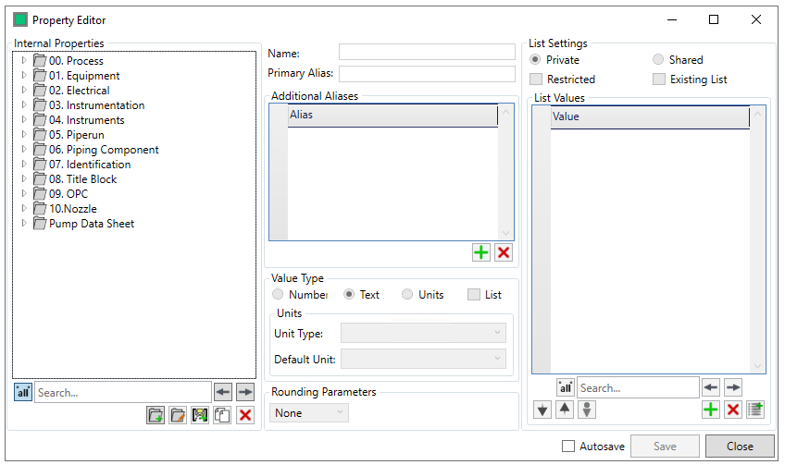The height and width of the screenshot is (465, 785).
Task: Expand the Pump Data Sheet node
Action: tap(24, 224)
